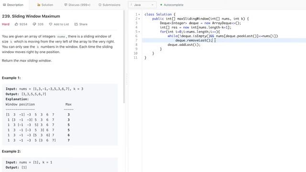The width and height of the screenshot is (306, 172).
Task: Click the Share icon
Action: click(76, 24)
